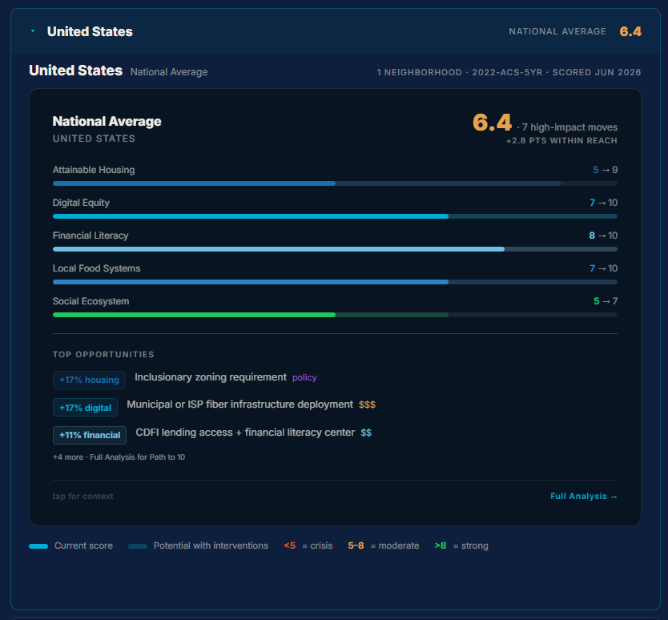
Task: Click the +17% digital badge
Action: 85,408
